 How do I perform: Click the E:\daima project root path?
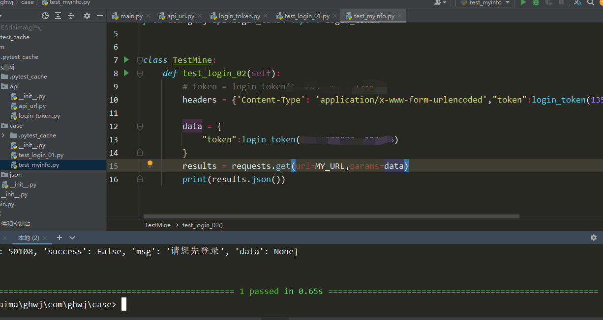[21, 27]
